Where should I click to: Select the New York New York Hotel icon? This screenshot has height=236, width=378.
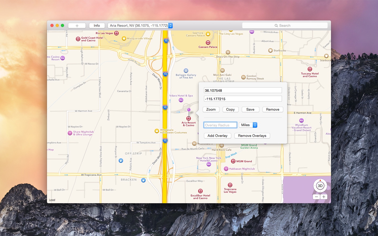pyautogui.click(x=209, y=164)
